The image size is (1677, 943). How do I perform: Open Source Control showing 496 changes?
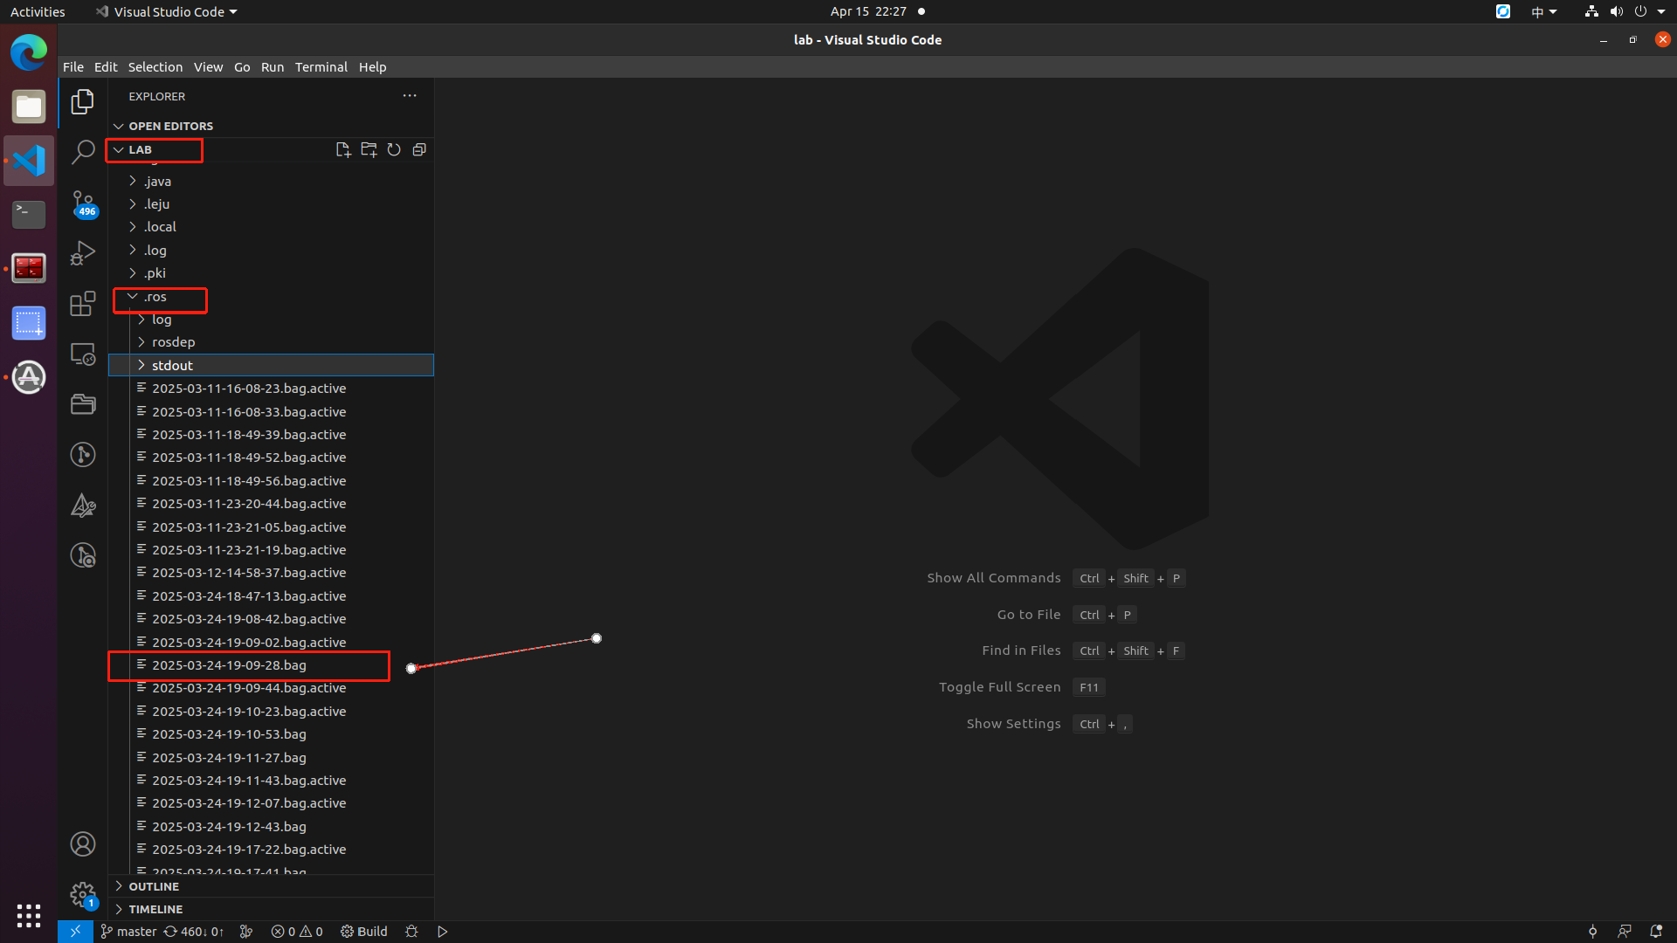(x=83, y=203)
